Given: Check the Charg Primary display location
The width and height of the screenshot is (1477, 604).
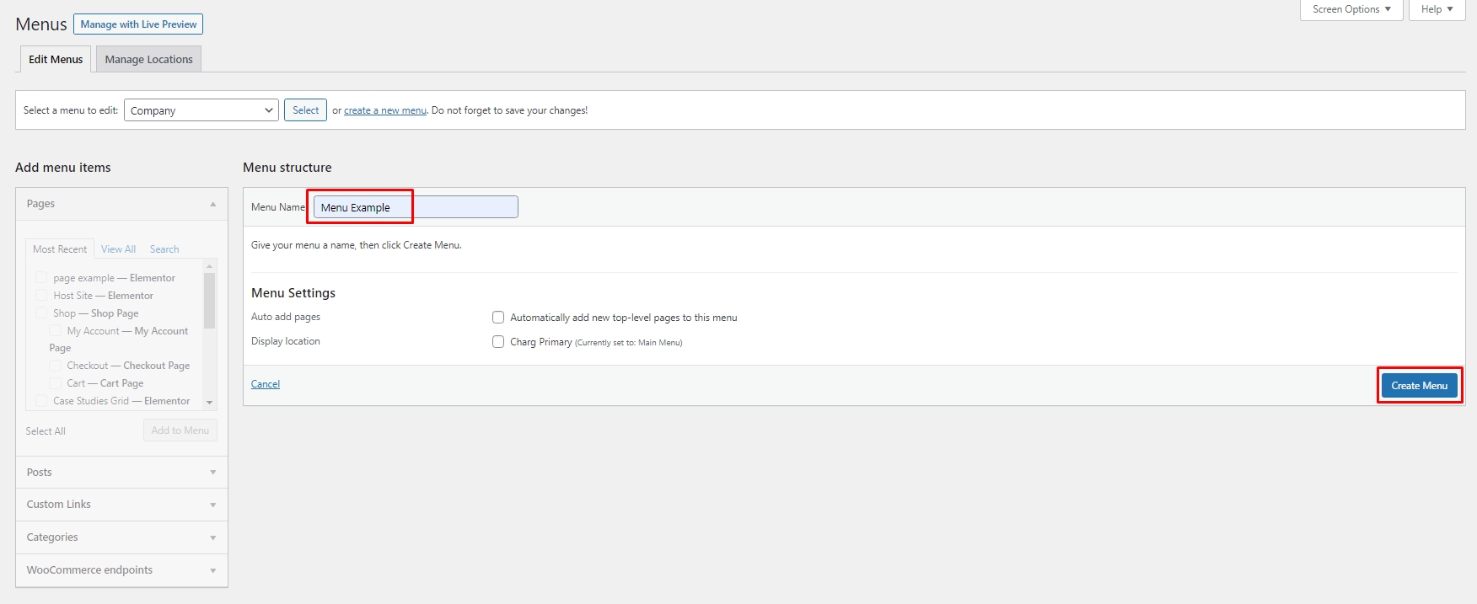Looking at the screenshot, I should [498, 342].
